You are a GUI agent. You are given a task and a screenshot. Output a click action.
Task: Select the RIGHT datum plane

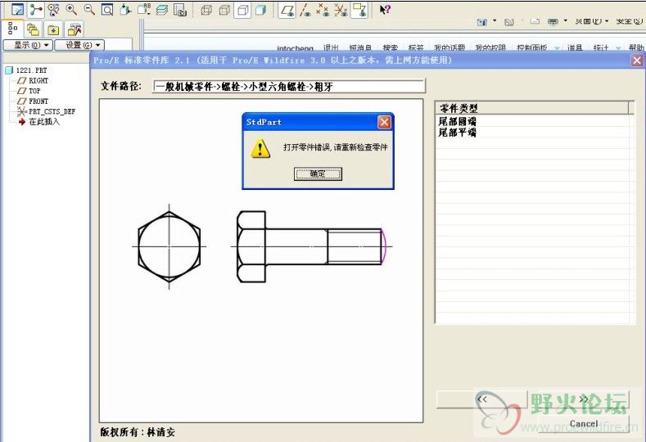[x=33, y=81]
